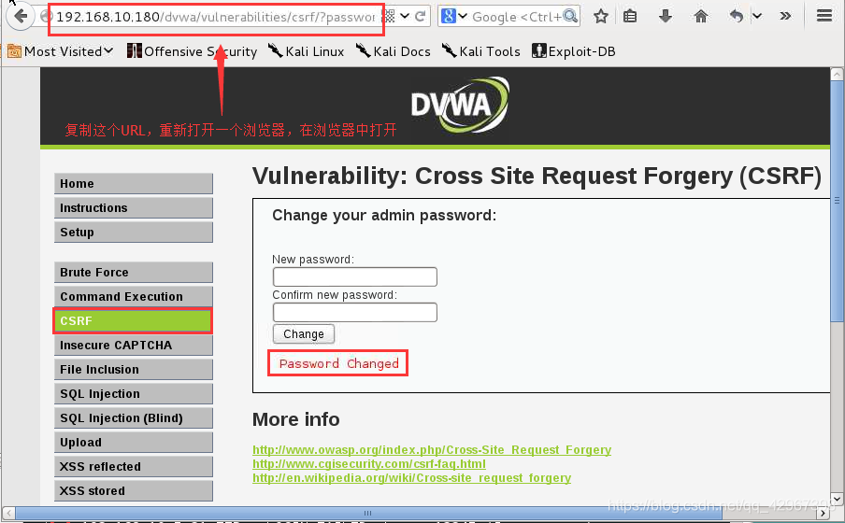Open SQL Injection page
845x523 pixels.
tap(133, 394)
